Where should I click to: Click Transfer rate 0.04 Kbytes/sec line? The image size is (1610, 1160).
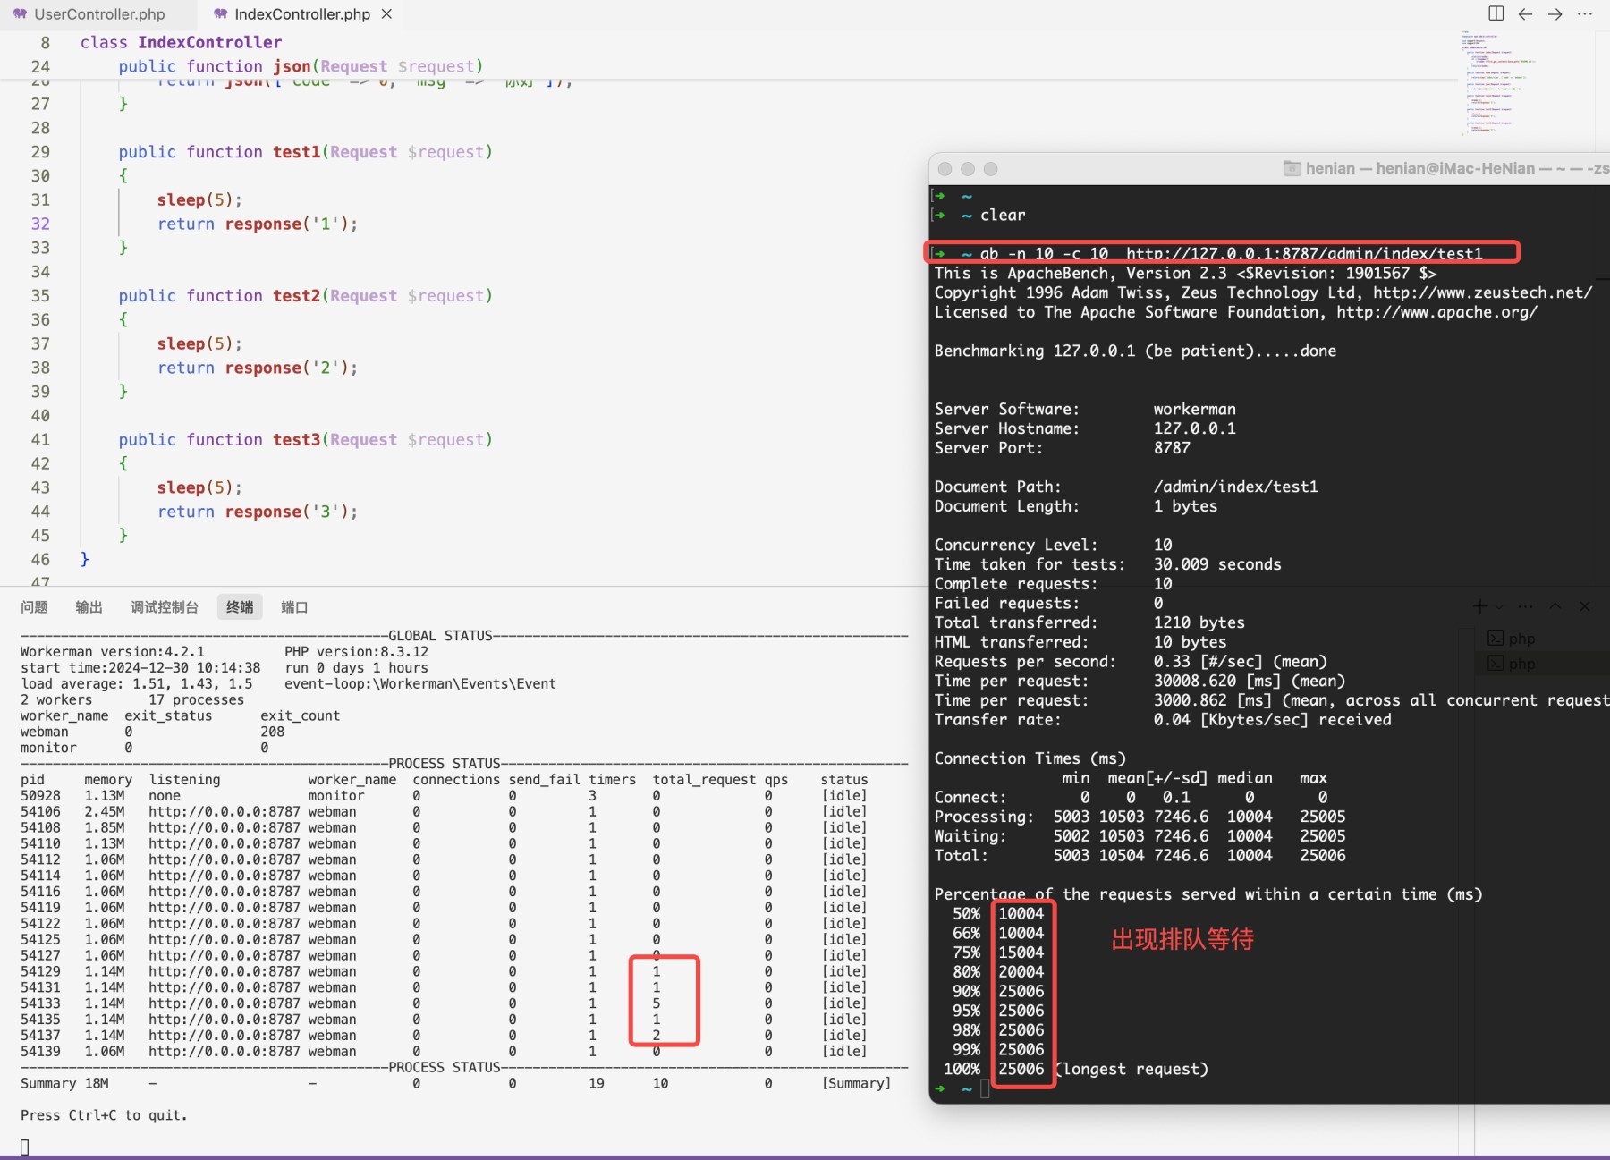click(1163, 720)
